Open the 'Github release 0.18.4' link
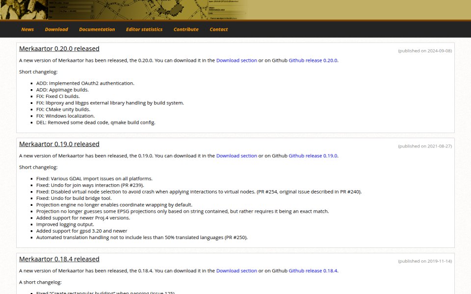Viewport: 471px width, 294px height. tap(313, 270)
